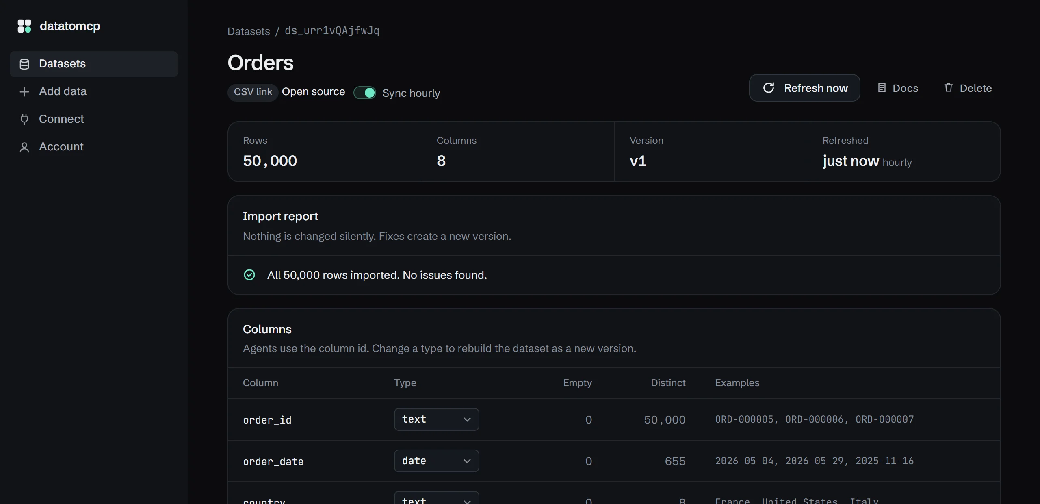Click the datatomcp logo icon
This screenshot has width=1040, height=504.
click(24, 26)
